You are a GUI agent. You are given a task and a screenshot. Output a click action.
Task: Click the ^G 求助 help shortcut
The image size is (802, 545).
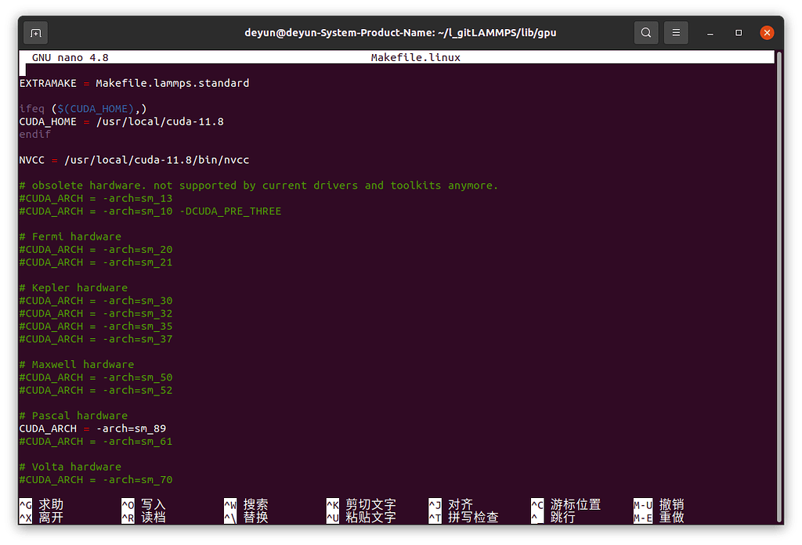click(42, 504)
